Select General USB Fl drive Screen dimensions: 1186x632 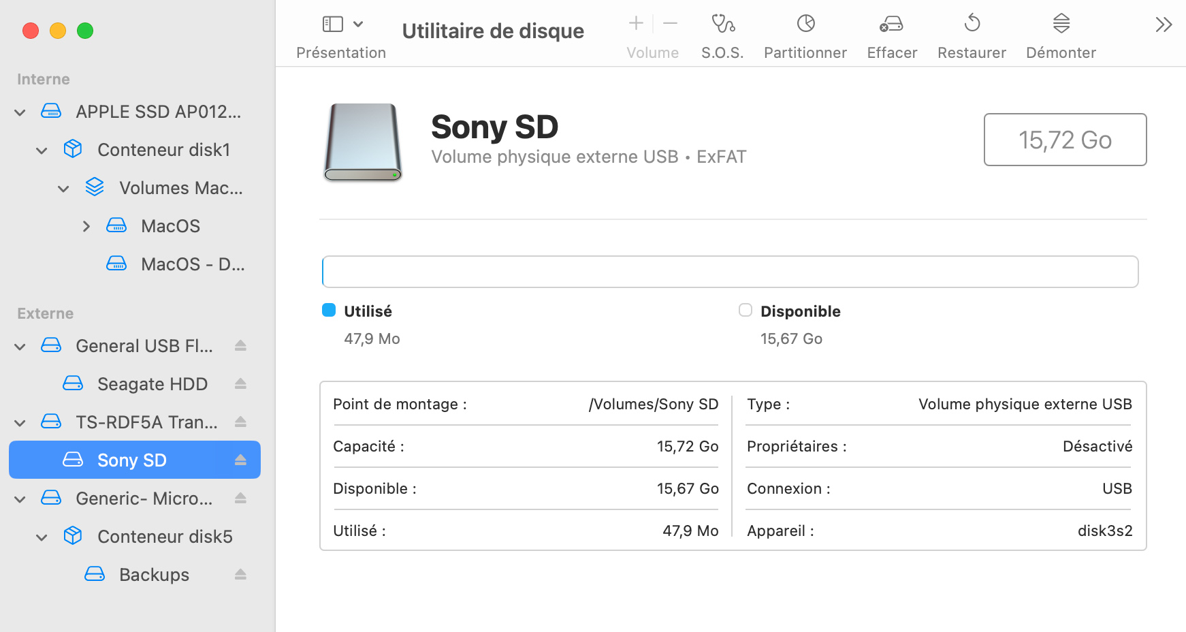pyautogui.click(x=135, y=346)
